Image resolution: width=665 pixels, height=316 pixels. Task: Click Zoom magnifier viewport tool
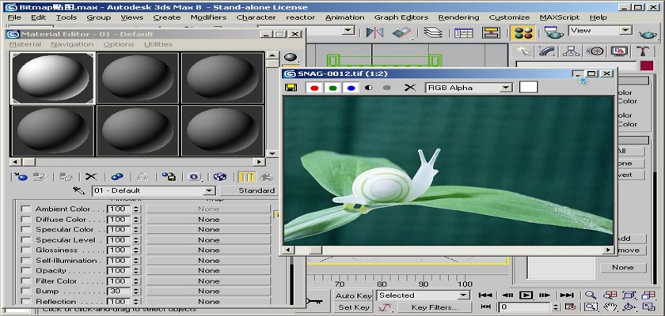tap(591, 295)
